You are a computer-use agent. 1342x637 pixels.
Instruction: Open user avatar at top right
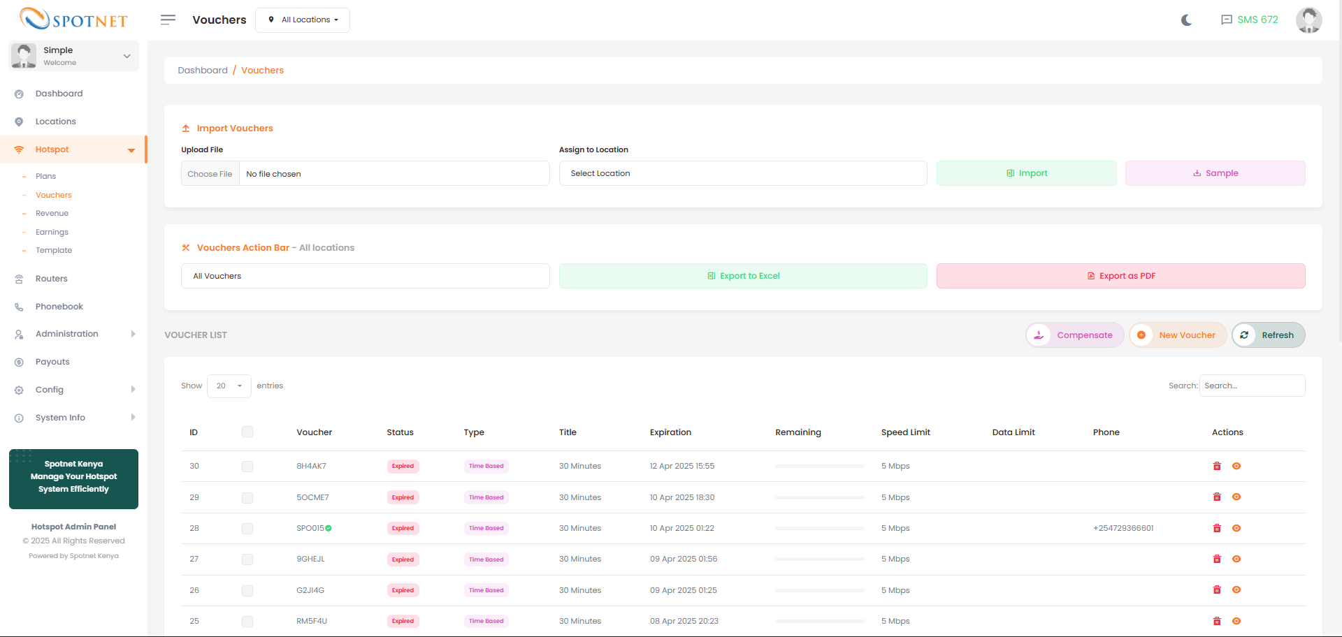tap(1308, 20)
